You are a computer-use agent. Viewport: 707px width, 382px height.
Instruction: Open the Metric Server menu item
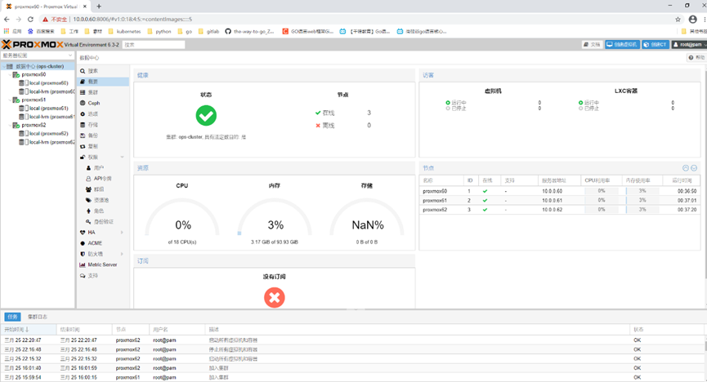(103, 265)
